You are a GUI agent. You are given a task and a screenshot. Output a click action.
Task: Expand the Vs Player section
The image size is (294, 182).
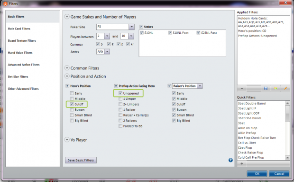[67, 140]
